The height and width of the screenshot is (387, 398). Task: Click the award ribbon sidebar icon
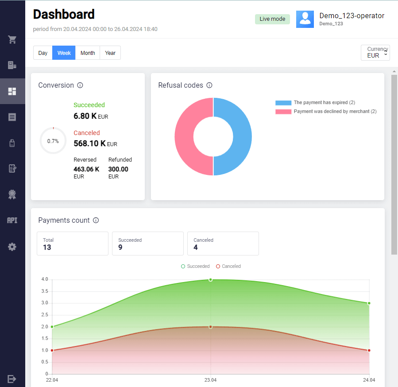(x=12, y=194)
